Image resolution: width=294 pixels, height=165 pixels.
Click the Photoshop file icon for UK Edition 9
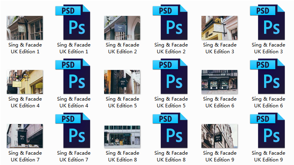coord(268,130)
